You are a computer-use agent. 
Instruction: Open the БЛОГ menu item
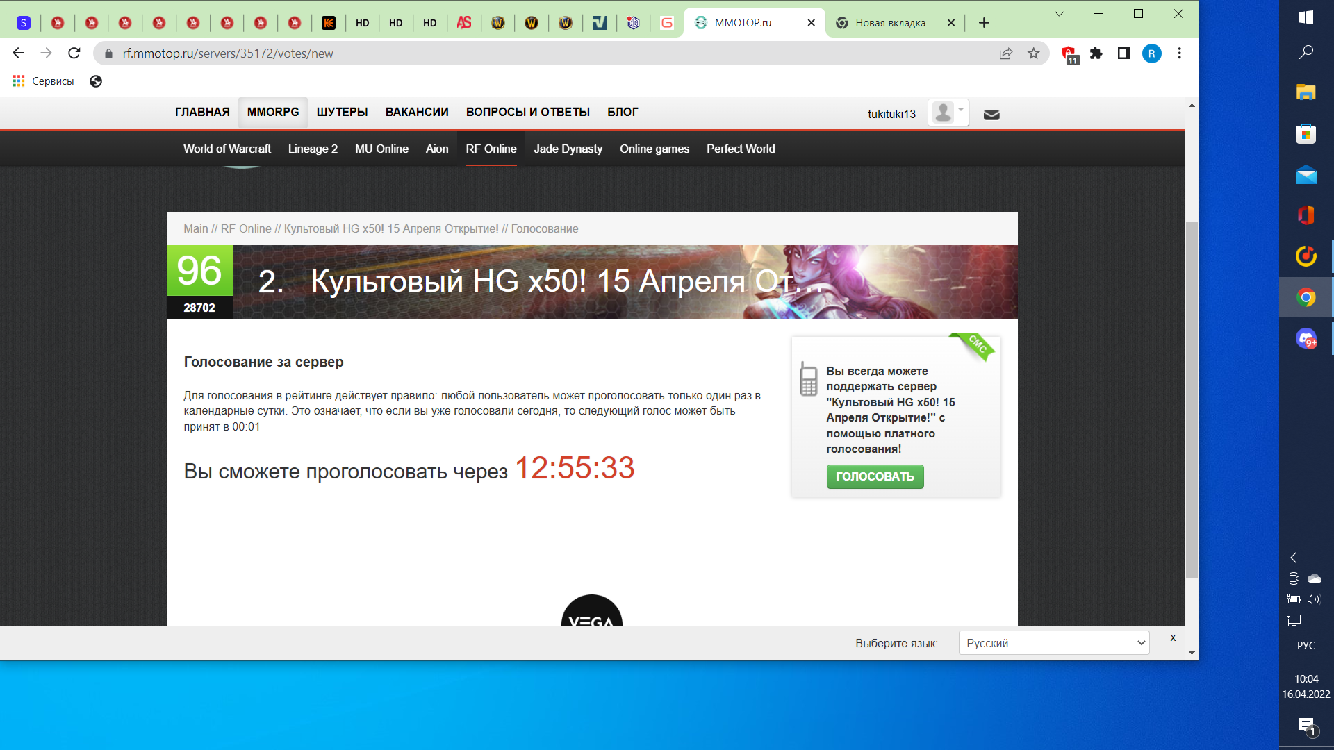623,112
